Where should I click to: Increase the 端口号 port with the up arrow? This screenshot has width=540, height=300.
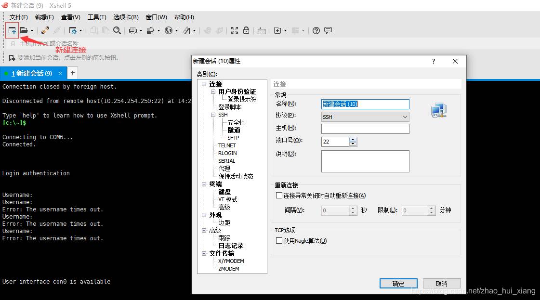[353, 140]
